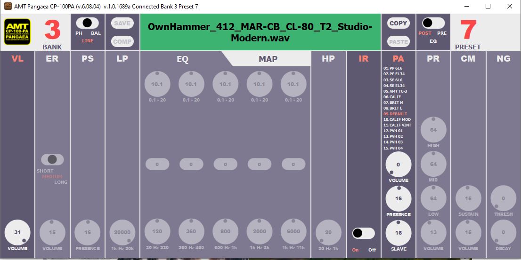Select 04.SE EL34 power amp type

pyautogui.click(x=394, y=86)
